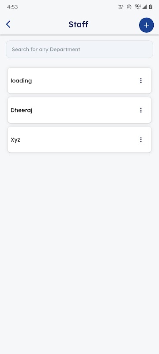159x354 pixels.
Task: Tap empty area below the Xyz card
Action: click(79, 248)
